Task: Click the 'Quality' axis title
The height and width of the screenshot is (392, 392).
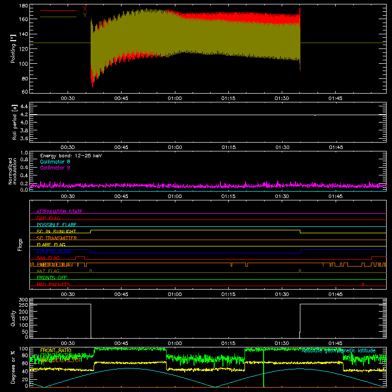Action: (x=13, y=318)
